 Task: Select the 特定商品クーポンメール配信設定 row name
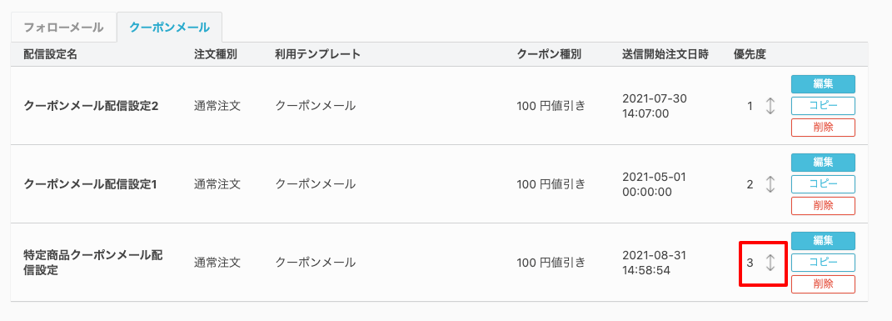93,263
